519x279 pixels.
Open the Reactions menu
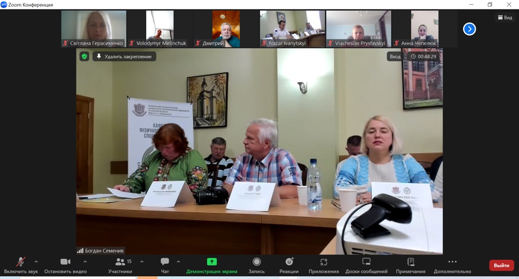pos(289,265)
